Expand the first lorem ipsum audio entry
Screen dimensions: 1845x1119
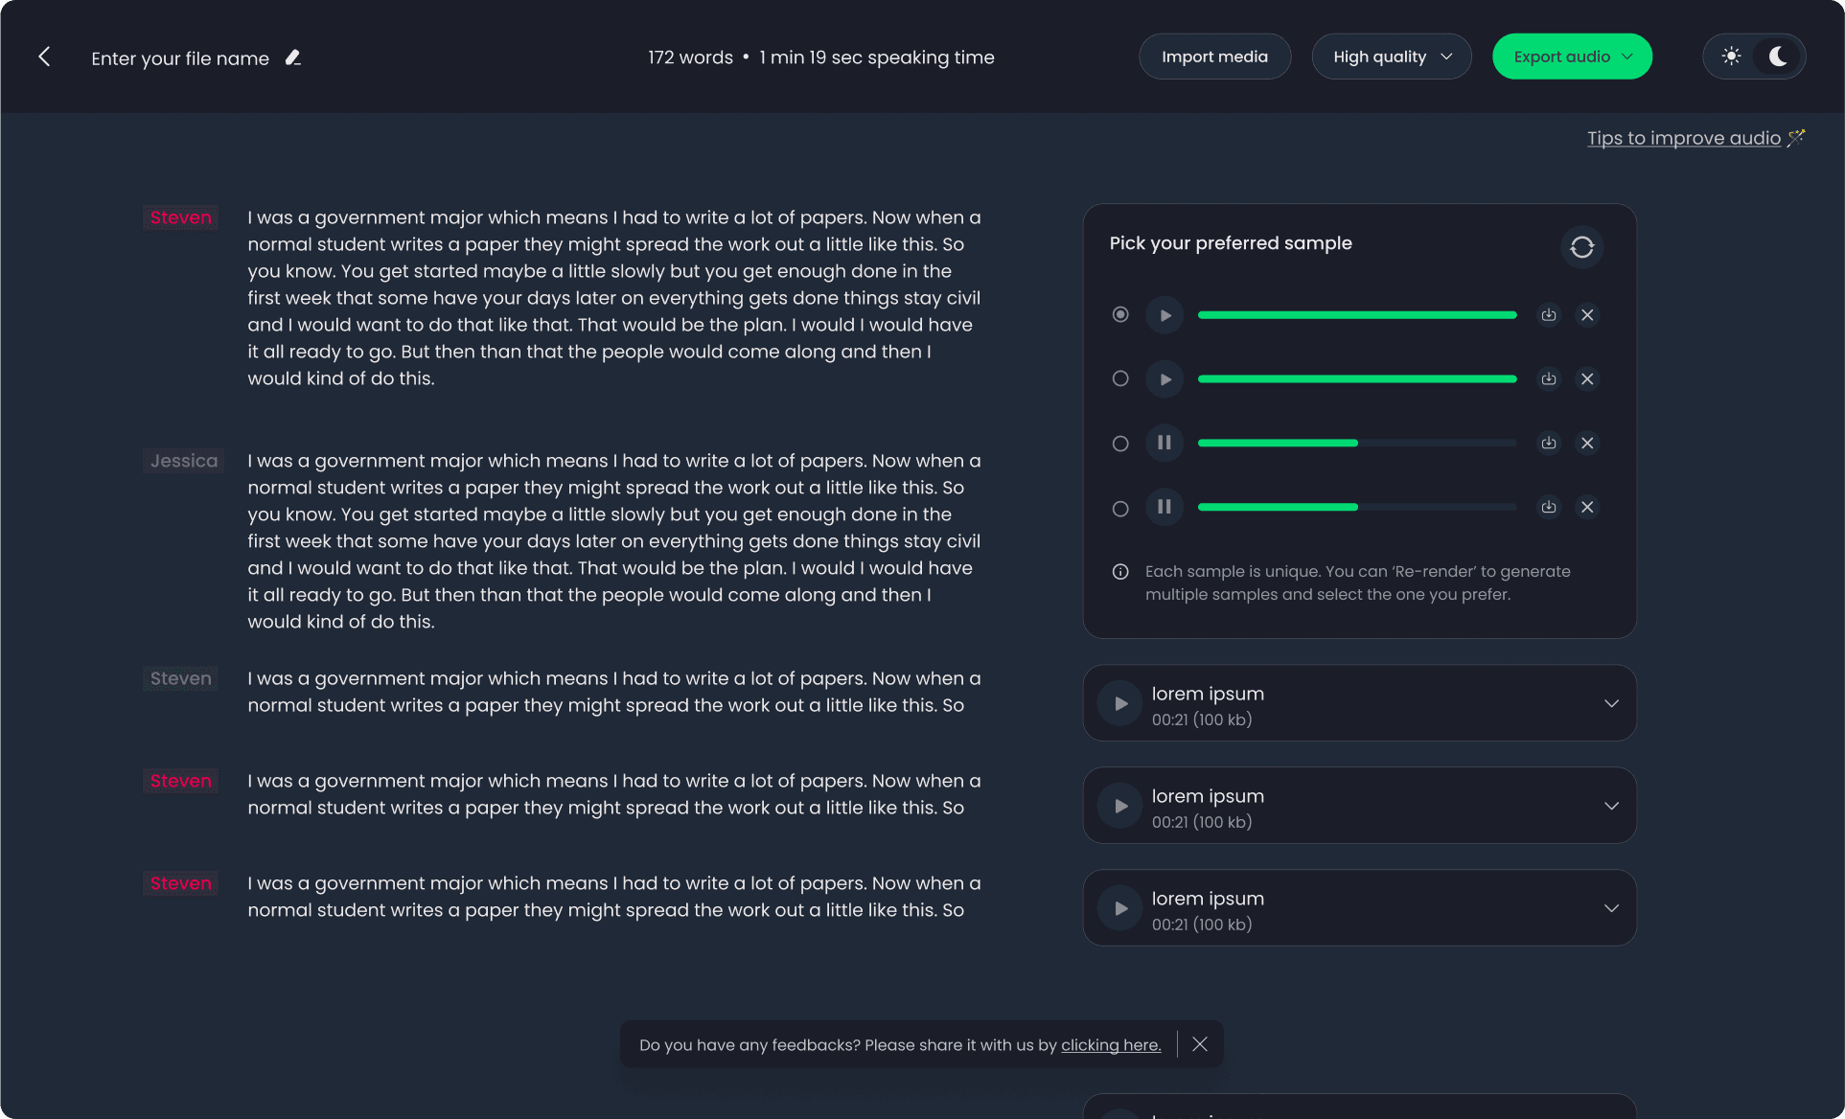[x=1611, y=702]
